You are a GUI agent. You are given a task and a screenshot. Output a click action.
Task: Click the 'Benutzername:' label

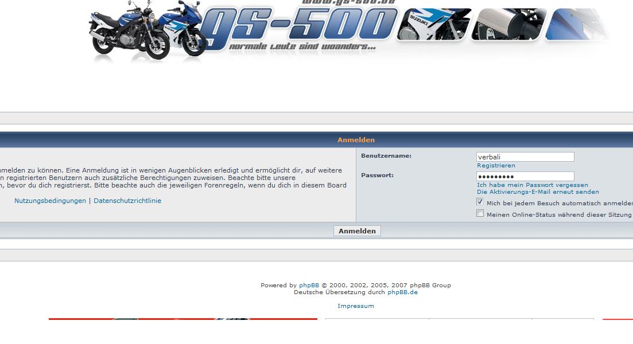tap(386, 156)
